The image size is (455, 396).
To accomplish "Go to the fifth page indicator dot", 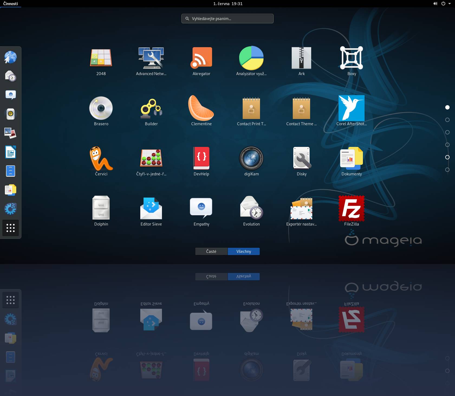I will (447, 157).
